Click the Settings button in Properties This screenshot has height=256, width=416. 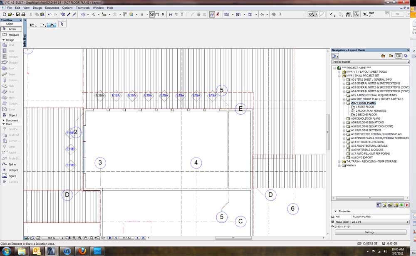(370, 231)
